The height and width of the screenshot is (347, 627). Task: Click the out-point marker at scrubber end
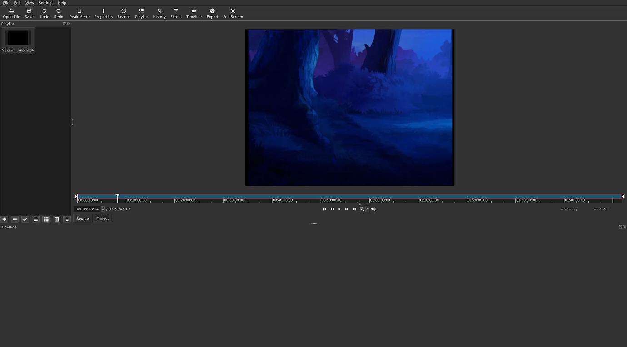pos(623,196)
